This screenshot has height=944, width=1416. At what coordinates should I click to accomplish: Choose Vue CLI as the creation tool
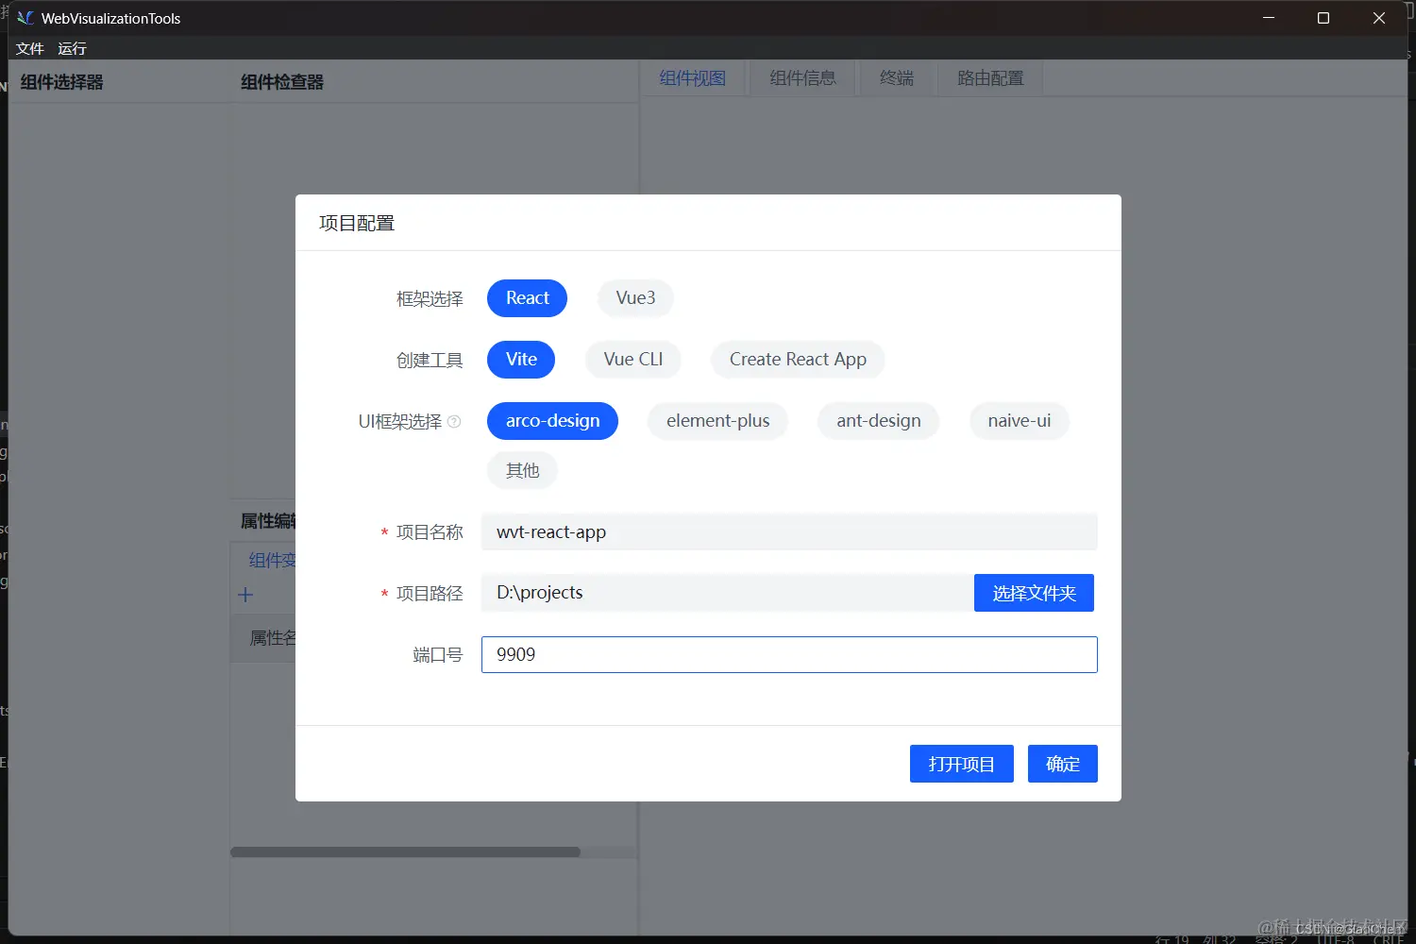[x=633, y=360]
